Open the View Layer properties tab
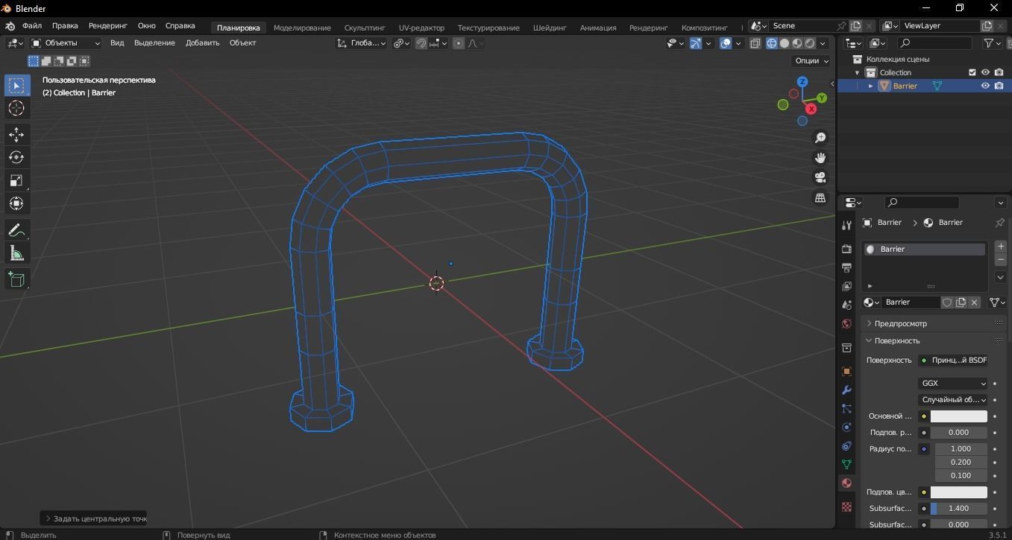The image size is (1012, 540). (x=846, y=286)
